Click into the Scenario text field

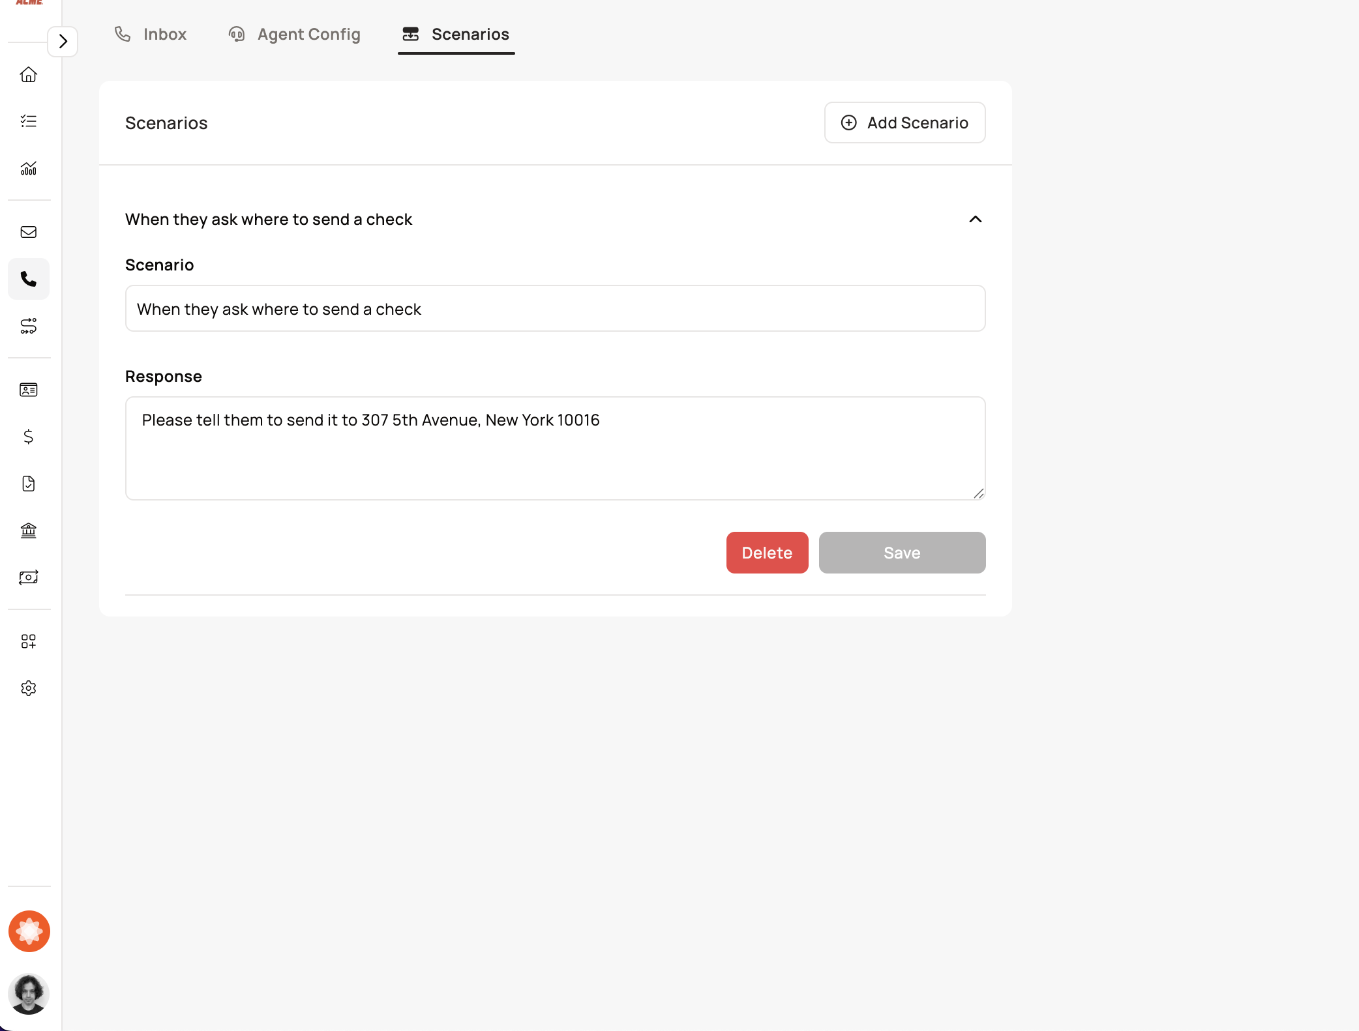pyautogui.click(x=555, y=309)
